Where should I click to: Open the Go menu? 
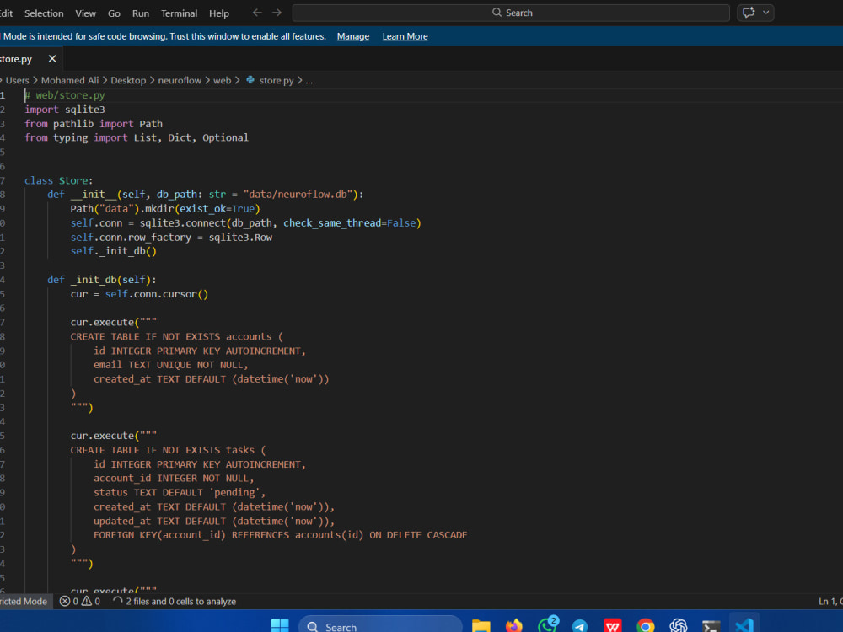click(114, 13)
